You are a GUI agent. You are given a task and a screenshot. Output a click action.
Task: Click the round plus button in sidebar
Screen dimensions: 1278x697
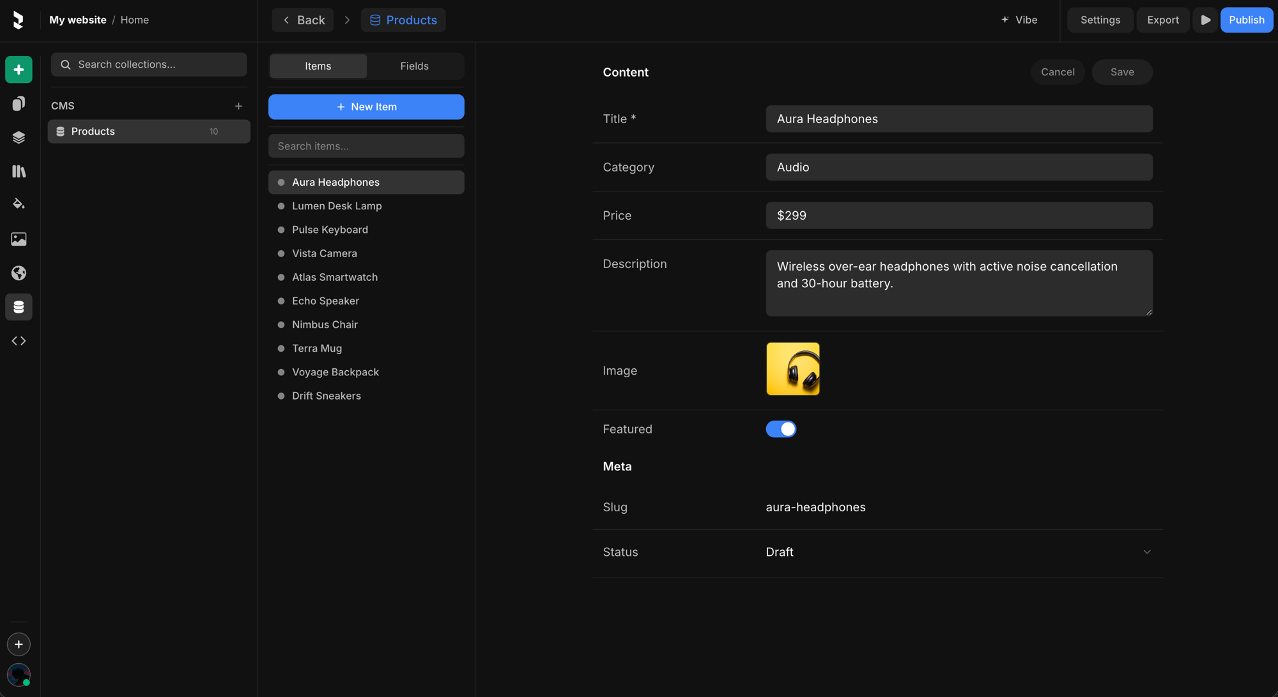click(19, 645)
